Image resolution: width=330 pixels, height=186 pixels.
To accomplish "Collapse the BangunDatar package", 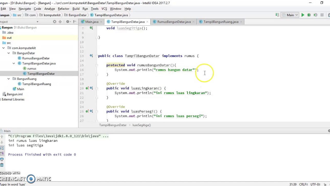I will pos(9,53).
